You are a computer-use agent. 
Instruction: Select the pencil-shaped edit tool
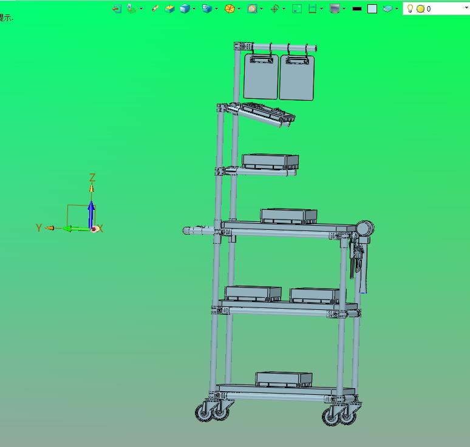click(155, 8)
